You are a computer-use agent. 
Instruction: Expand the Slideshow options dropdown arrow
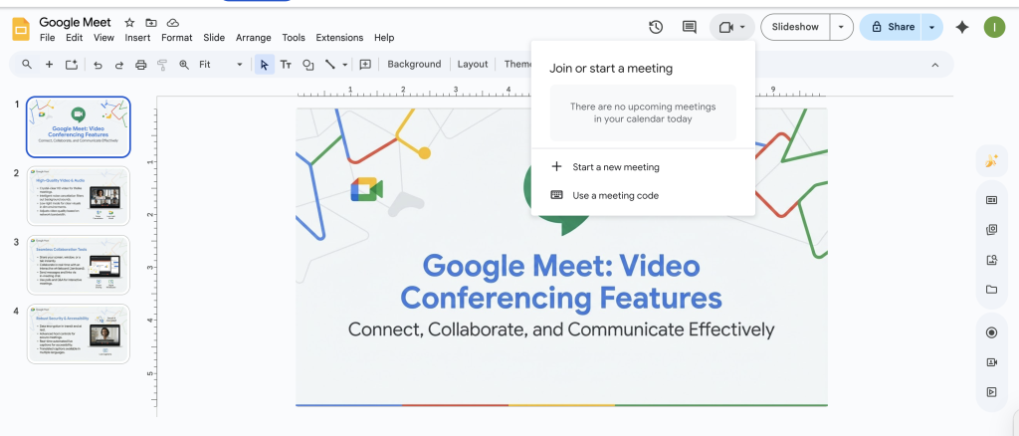(x=843, y=27)
